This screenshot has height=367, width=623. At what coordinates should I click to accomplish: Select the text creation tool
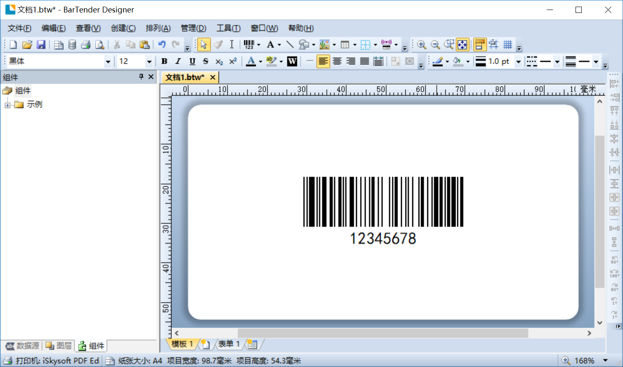coord(271,45)
